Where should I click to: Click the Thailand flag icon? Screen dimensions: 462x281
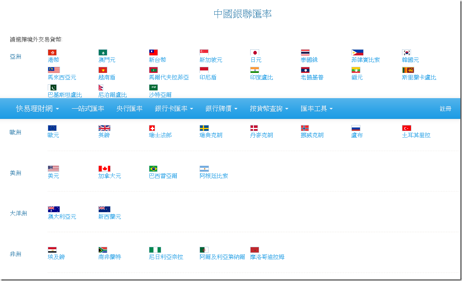(305, 53)
